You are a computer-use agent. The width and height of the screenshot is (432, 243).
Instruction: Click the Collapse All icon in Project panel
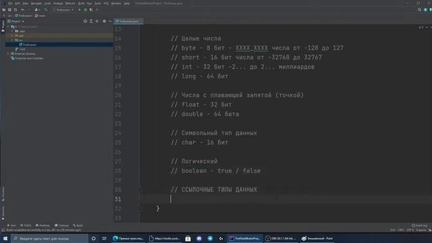(x=97, y=21)
